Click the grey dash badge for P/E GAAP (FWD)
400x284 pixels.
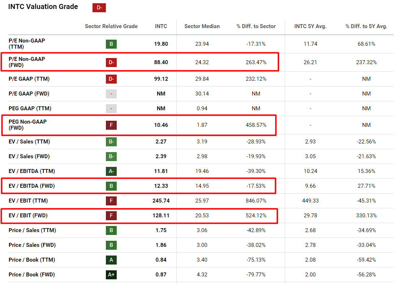(111, 94)
